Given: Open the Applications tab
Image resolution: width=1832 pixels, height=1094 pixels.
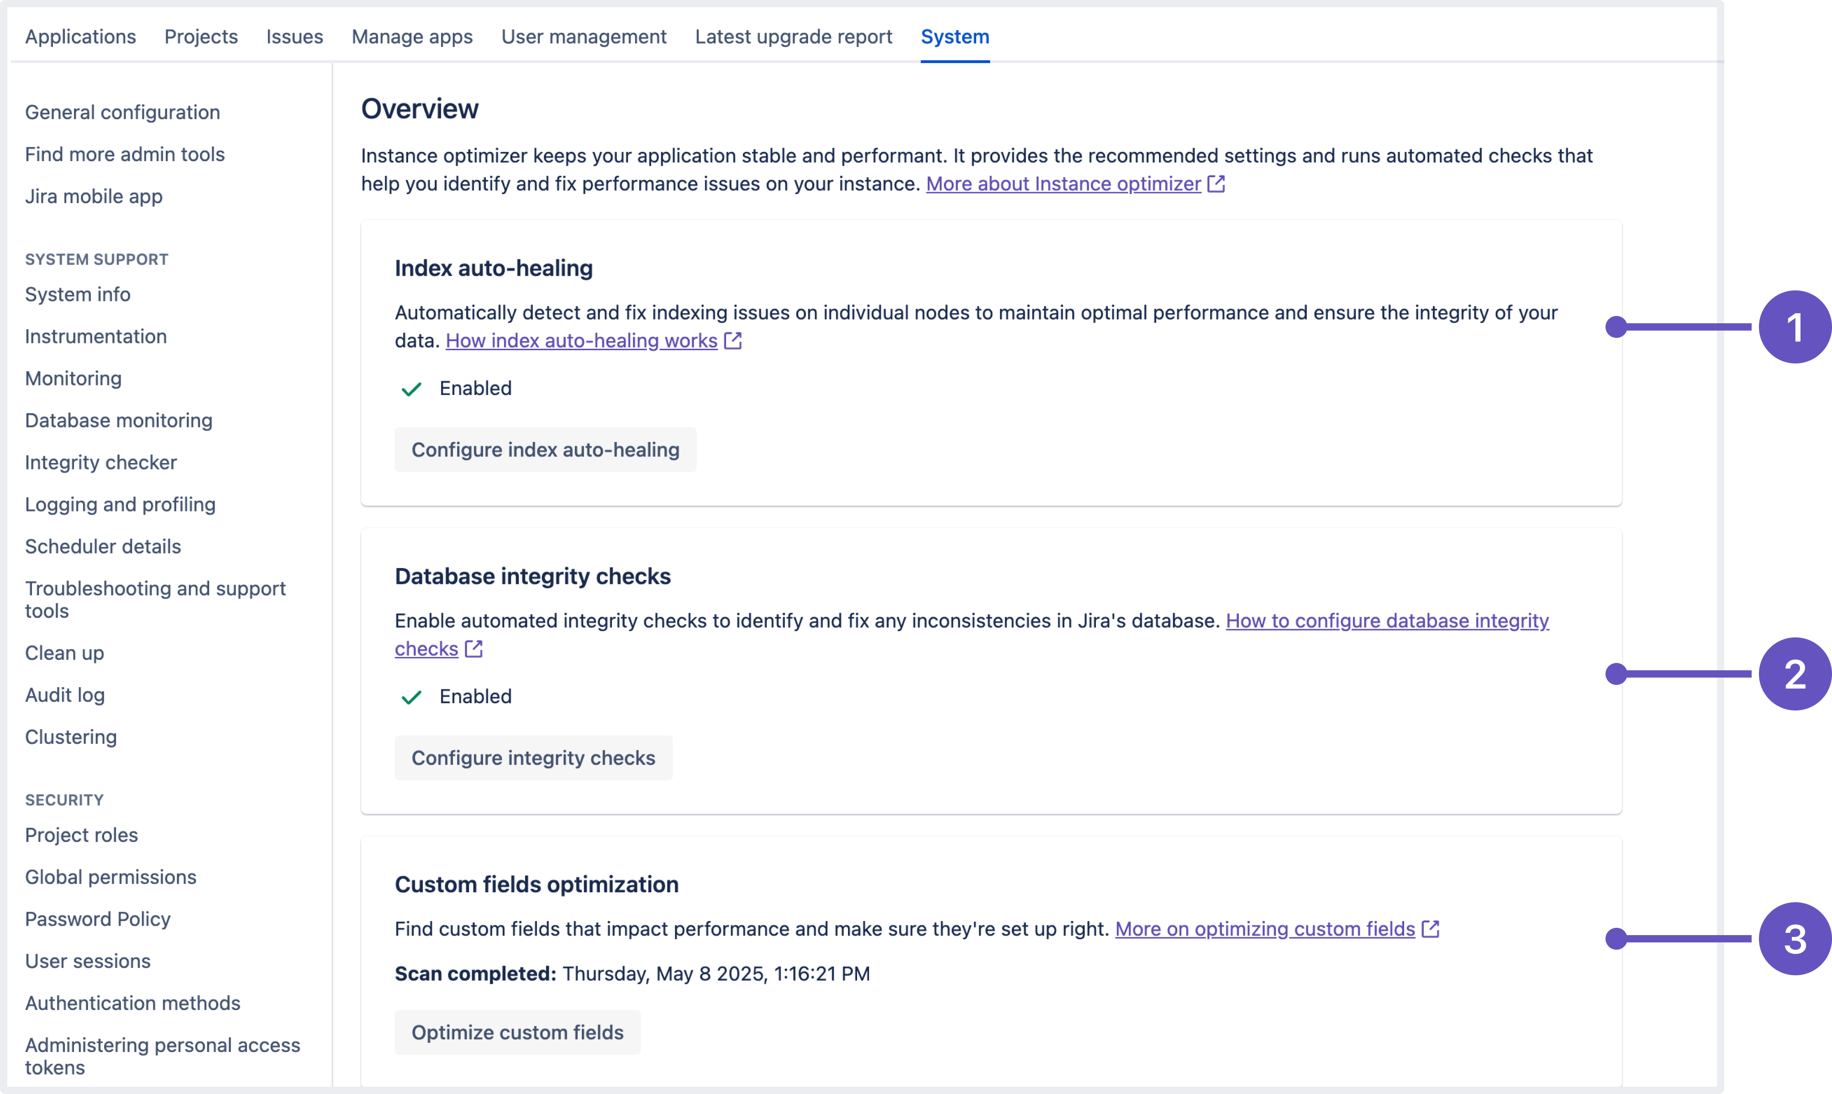Looking at the screenshot, I should pos(80,36).
